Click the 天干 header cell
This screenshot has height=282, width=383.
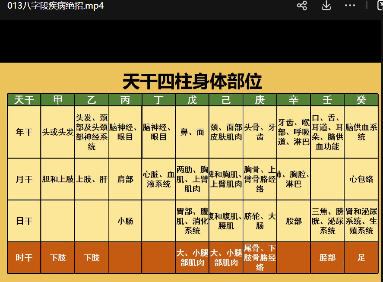click(24, 100)
